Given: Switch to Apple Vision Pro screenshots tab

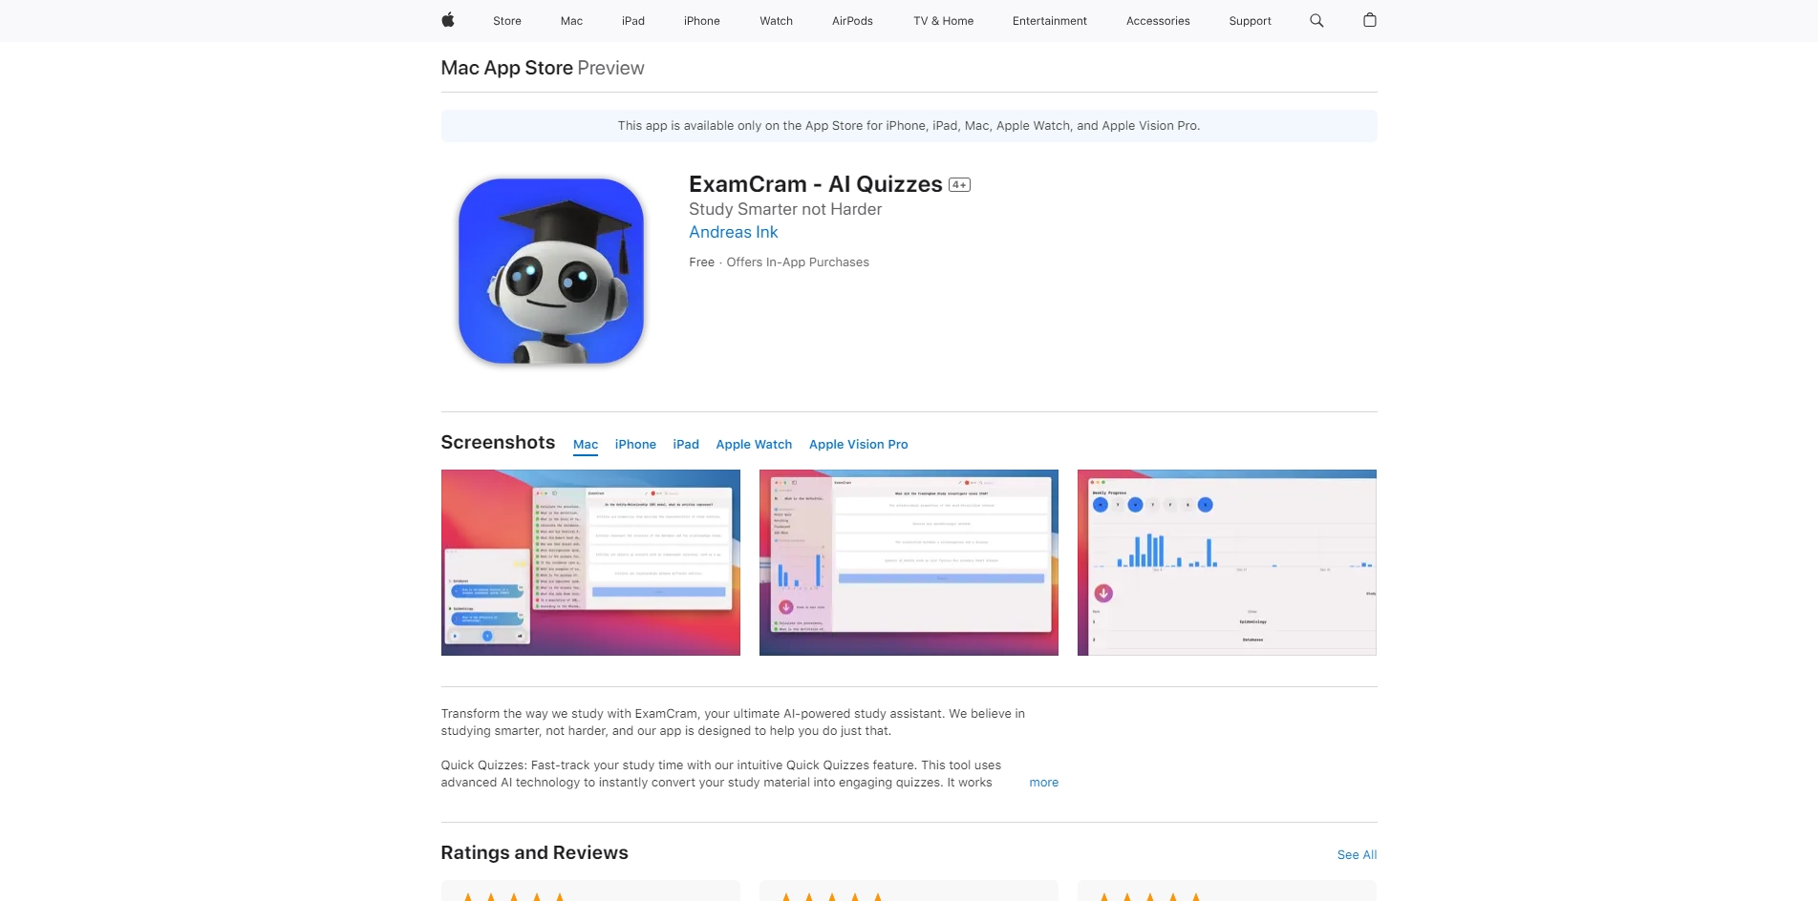Looking at the screenshot, I should [859, 445].
